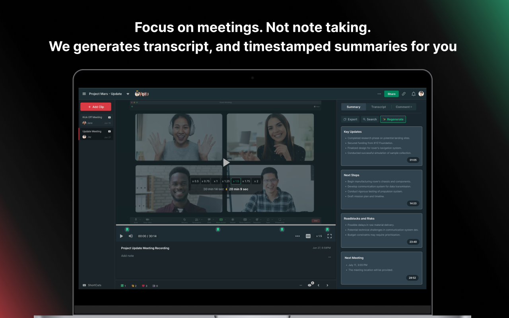Image resolution: width=509 pixels, height=318 pixels.
Task: Switch to the Transcript tab
Action: tap(379, 107)
